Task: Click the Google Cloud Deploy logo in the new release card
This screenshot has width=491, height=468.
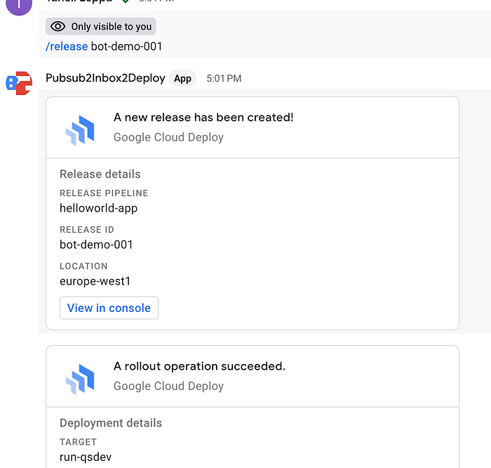Action: click(x=80, y=131)
